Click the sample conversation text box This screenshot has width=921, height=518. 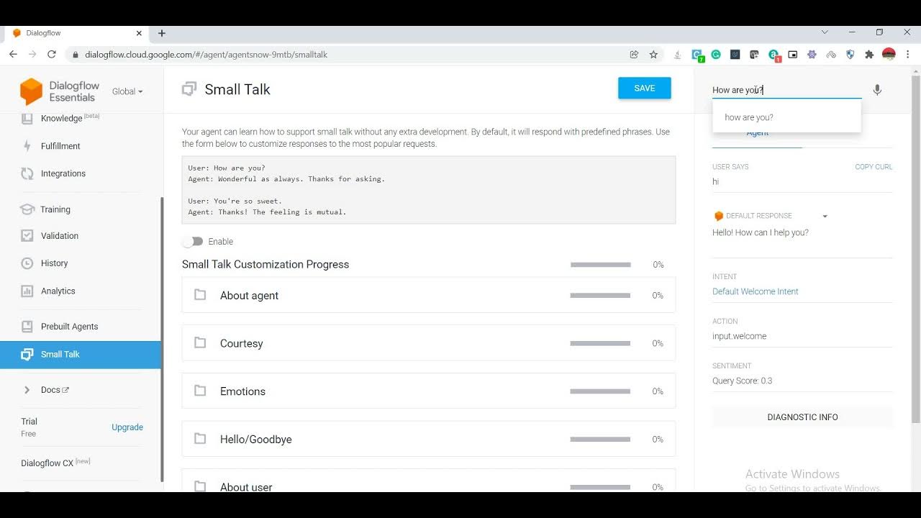point(429,190)
